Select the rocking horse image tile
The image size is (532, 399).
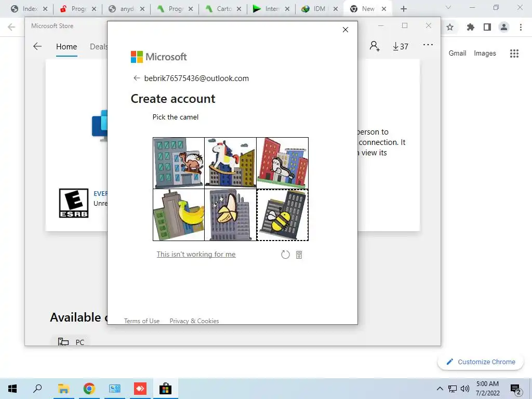[x=231, y=163]
